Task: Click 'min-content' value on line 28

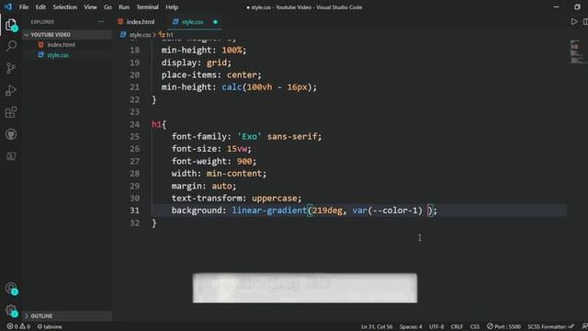Action: coord(234,174)
